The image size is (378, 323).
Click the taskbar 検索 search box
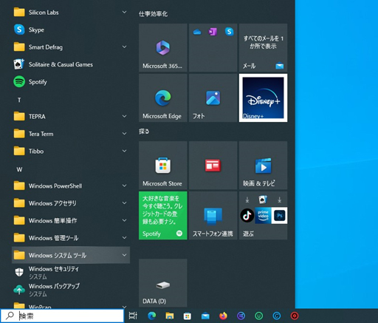(x=62, y=316)
